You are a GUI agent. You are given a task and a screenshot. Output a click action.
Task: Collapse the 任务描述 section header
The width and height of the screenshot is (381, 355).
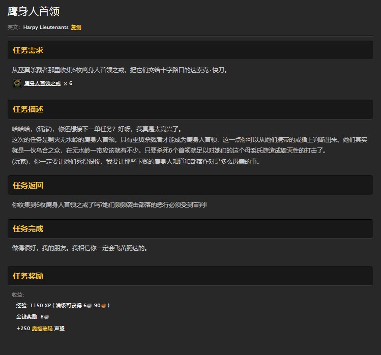click(28, 109)
